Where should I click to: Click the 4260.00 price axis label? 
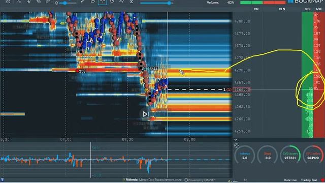[x=242, y=119]
